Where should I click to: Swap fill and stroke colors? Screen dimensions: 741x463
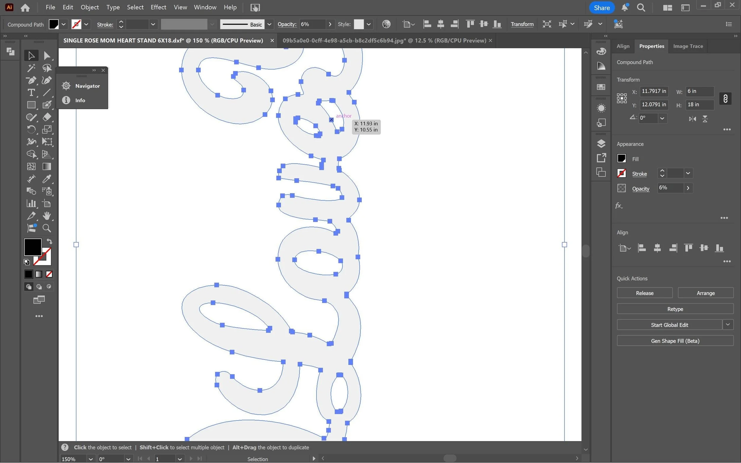(x=49, y=241)
